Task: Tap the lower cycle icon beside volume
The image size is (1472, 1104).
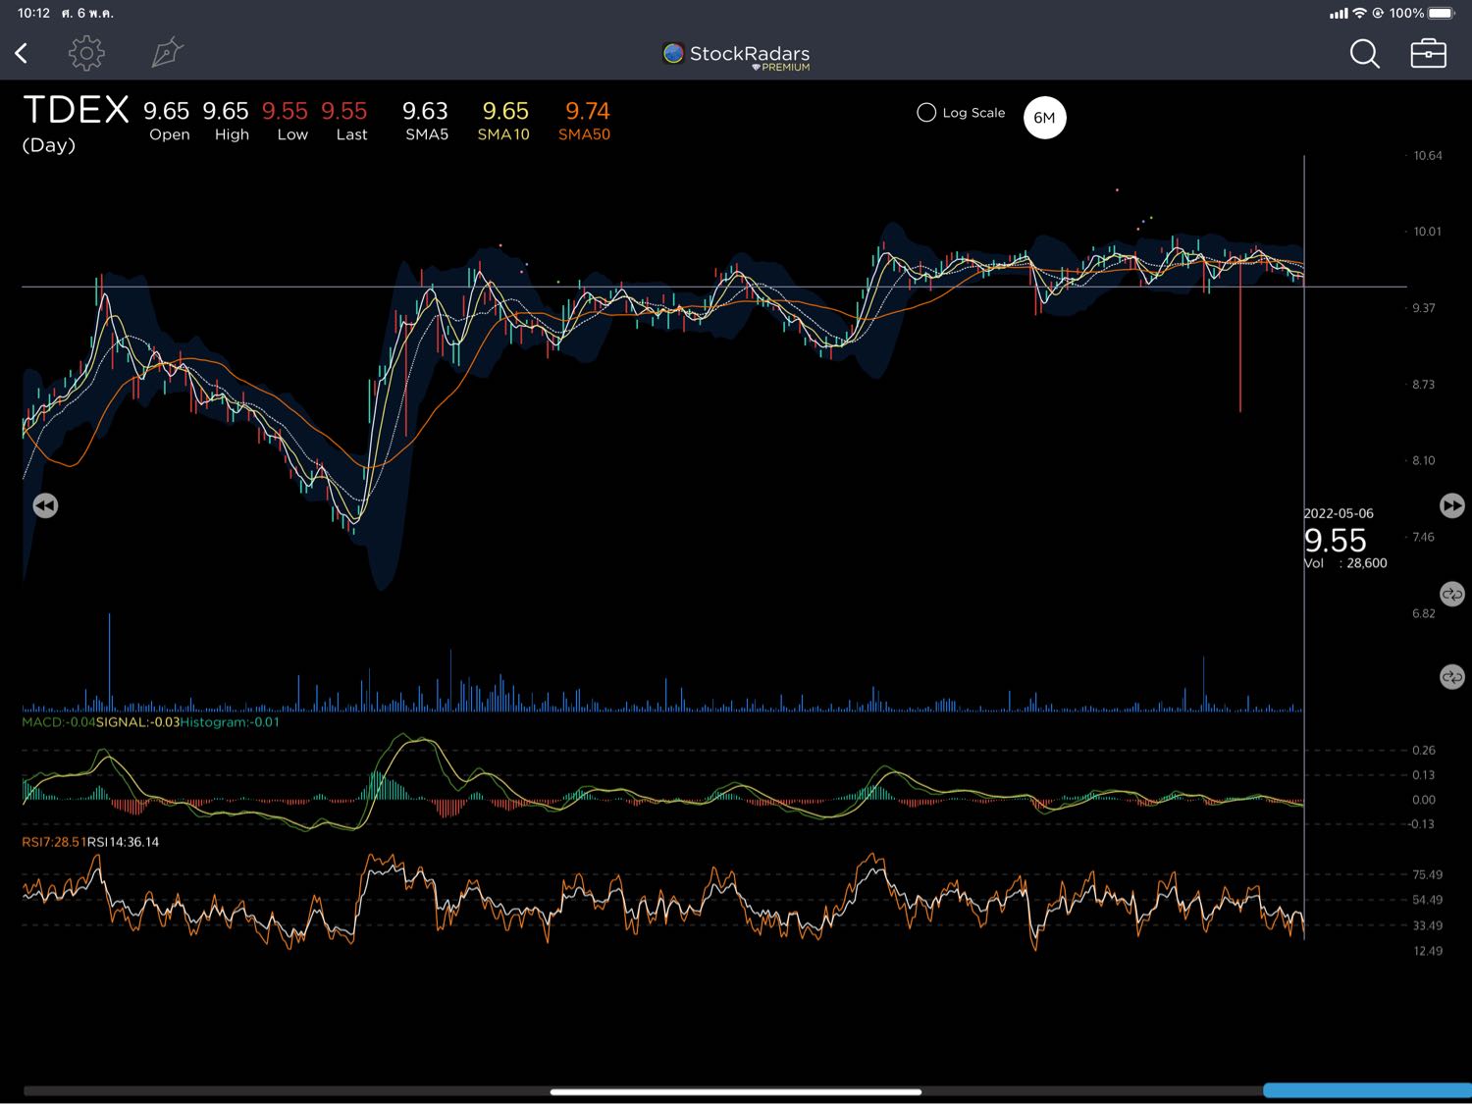Action: 1451,677
